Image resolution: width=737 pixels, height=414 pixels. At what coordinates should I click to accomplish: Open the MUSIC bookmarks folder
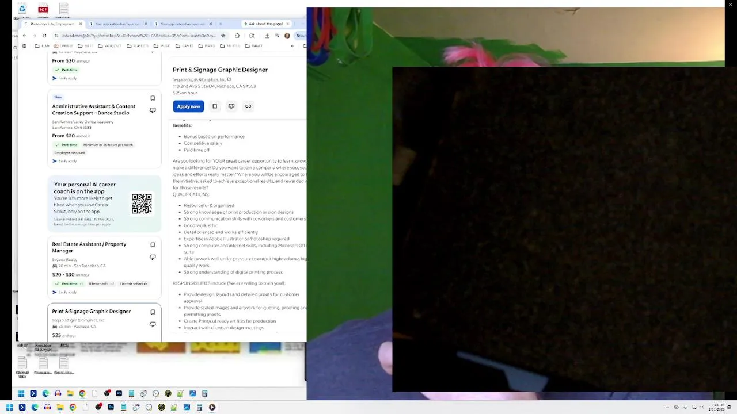[162, 46]
